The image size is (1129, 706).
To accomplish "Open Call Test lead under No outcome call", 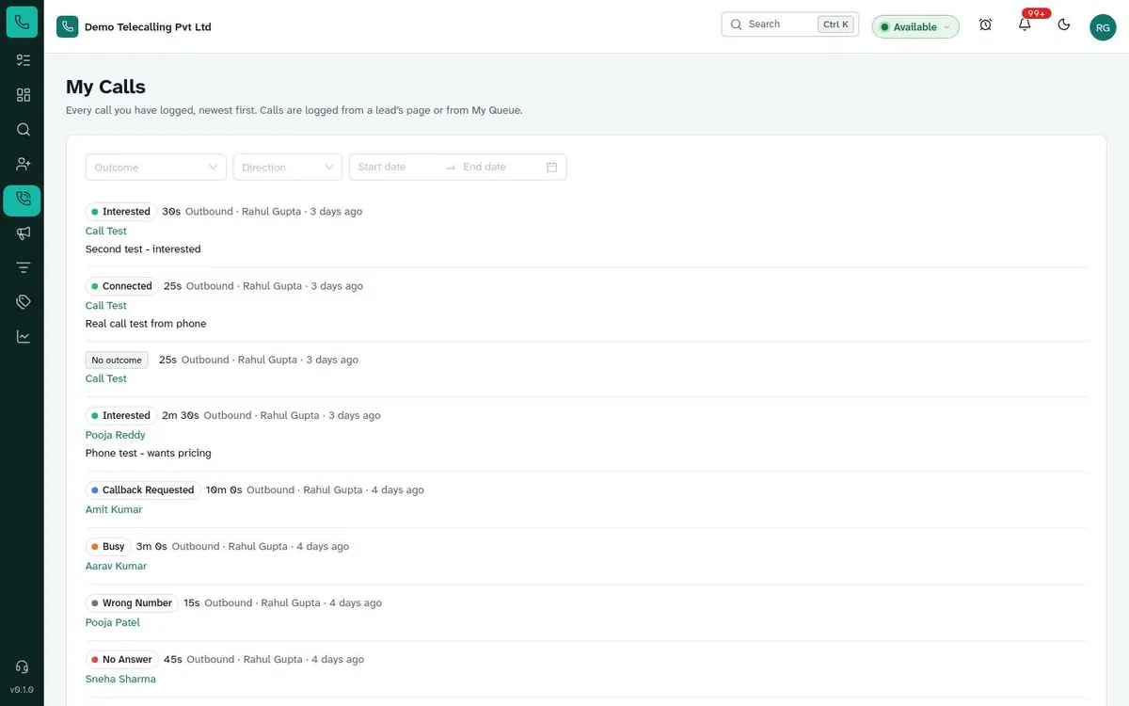I will [x=105, y=378].
